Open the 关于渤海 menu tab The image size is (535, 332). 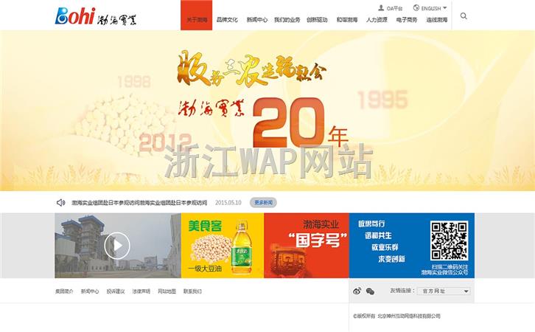tap(197, 15)
